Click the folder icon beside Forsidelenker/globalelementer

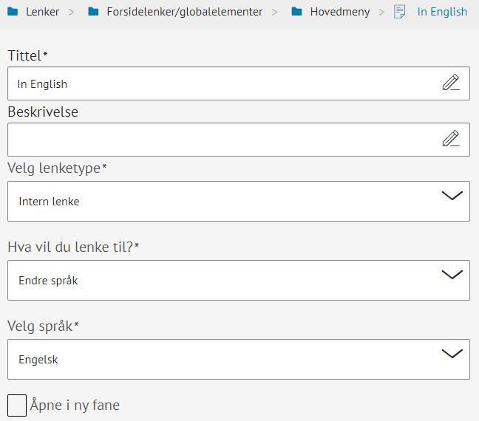coord(93,12)
